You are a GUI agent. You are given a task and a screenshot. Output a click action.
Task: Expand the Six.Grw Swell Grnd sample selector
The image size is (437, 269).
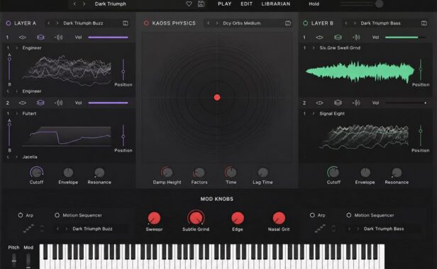click(x=314, y=48)
